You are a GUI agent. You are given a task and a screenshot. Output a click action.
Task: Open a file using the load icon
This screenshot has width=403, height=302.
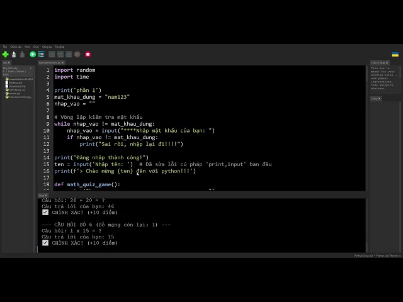14,55
